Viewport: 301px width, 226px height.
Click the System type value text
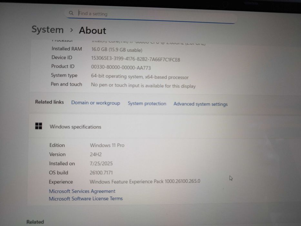[140, 77]
